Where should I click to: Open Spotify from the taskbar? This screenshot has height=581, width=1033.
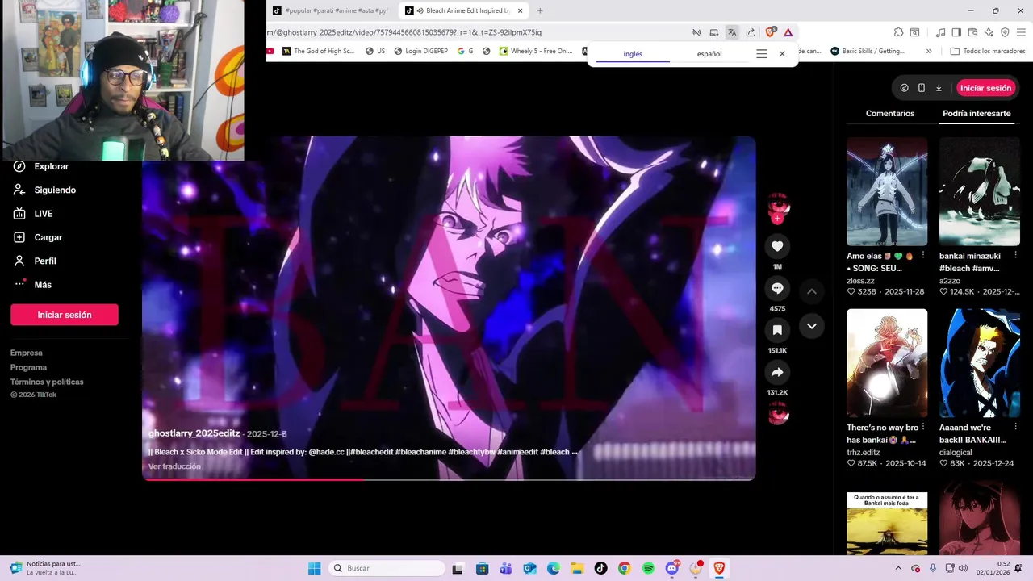pyautogui.click(x=648, y=568)
